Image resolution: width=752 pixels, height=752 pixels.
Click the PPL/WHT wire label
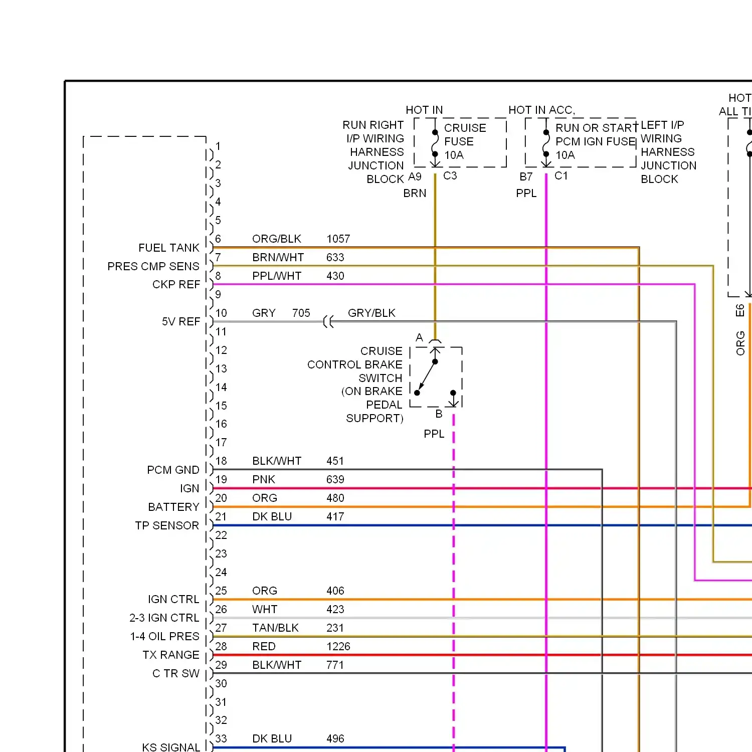tap(277, 276)
